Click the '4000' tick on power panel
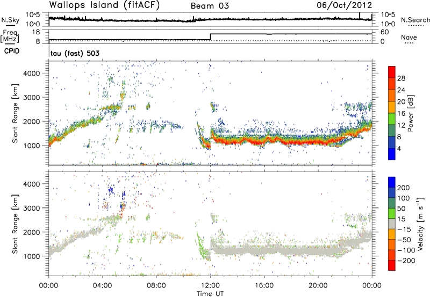Image resolution: width=430 pixels, height=297 pixels. tap(31, 73)
